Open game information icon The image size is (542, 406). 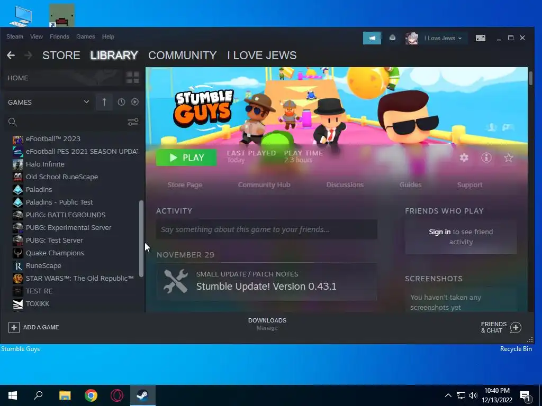tap(486, 158)
